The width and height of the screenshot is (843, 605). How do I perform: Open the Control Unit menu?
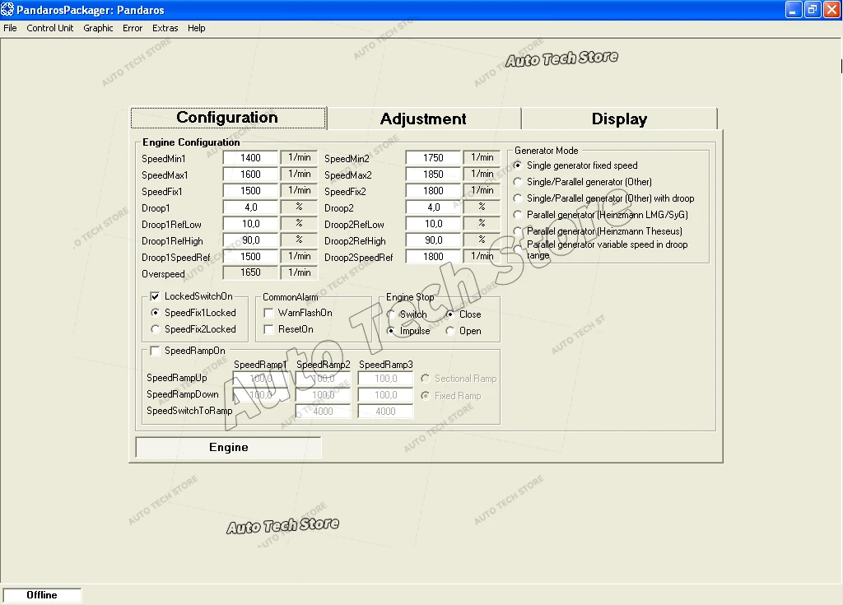point(50,28)
